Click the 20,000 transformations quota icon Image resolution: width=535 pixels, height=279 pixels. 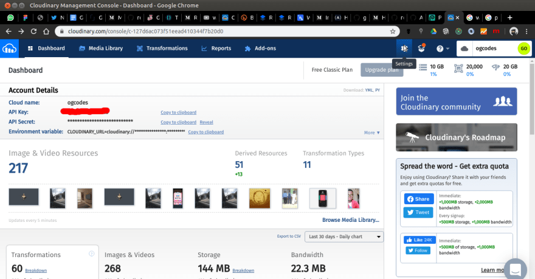tap(458, 68)
